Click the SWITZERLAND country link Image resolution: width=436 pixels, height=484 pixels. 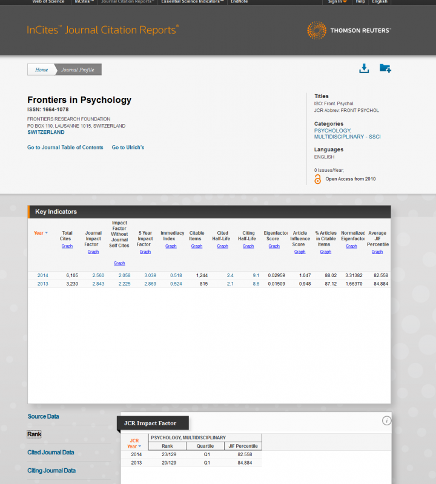coord(46,132)
